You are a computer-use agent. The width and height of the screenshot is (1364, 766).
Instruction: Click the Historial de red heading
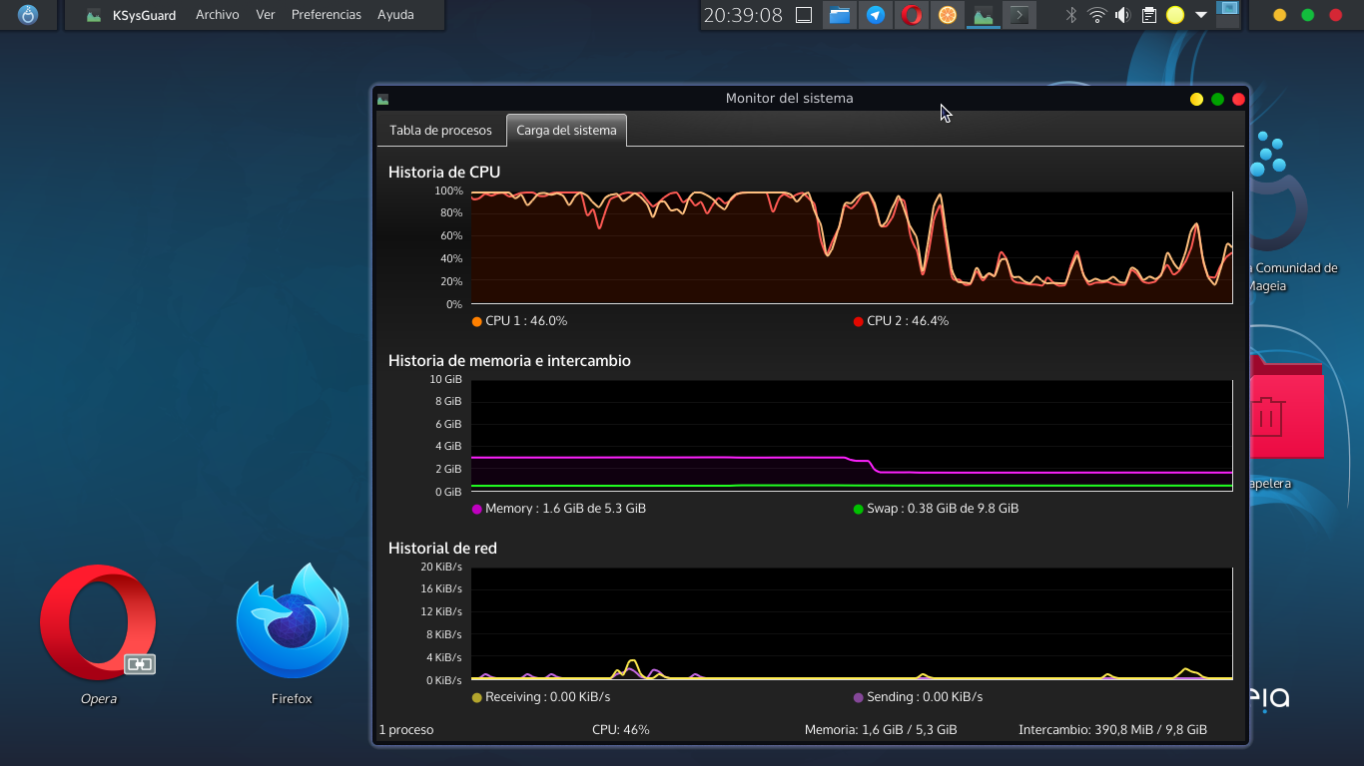coord(442,548)
